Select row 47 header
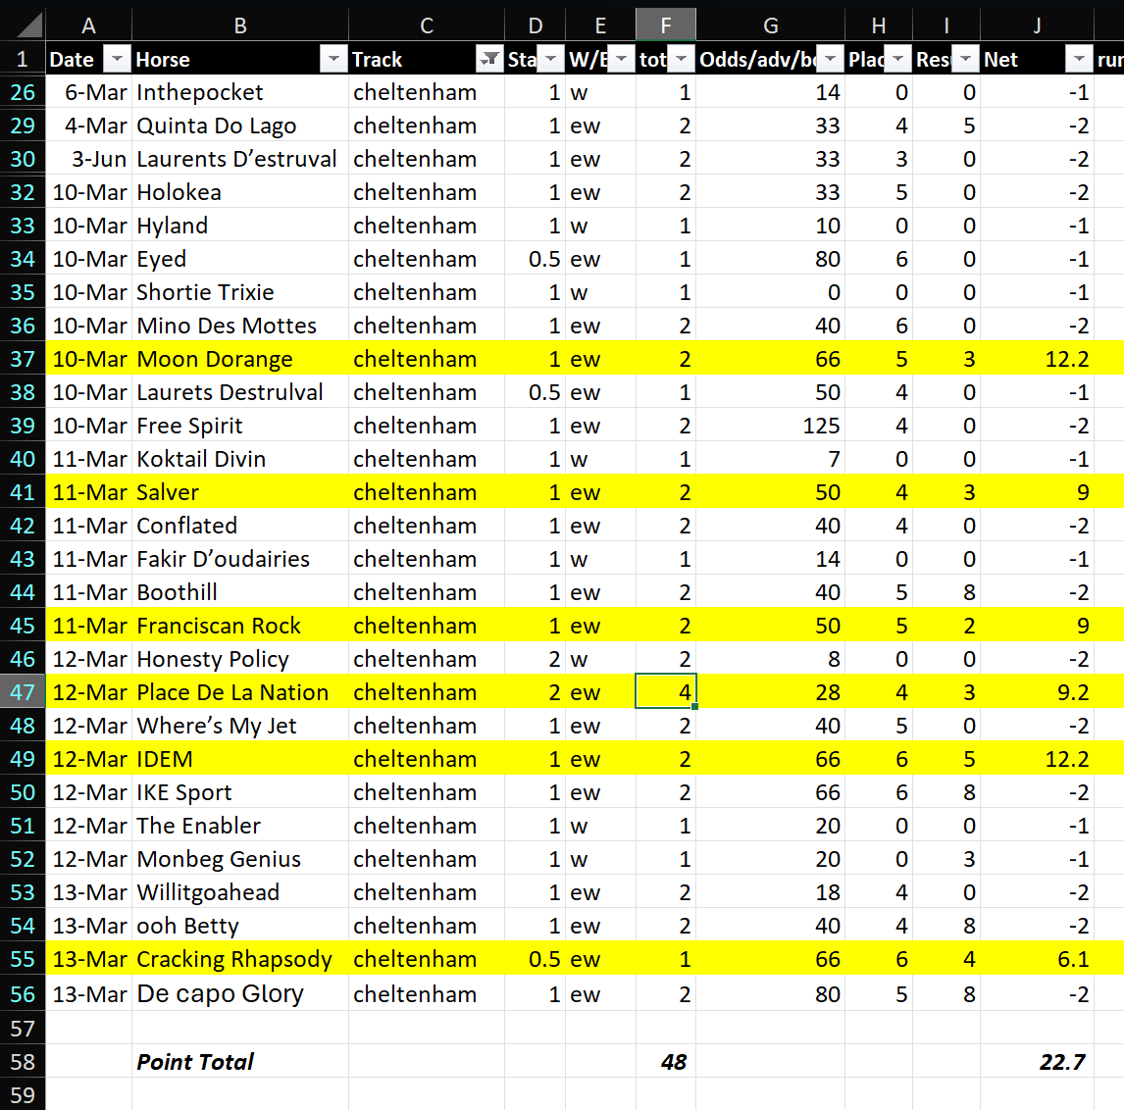The height and width of the screenshot is (1110, 1124). [23, 692]
